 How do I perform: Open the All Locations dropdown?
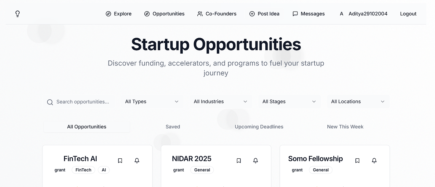(358, 102)
